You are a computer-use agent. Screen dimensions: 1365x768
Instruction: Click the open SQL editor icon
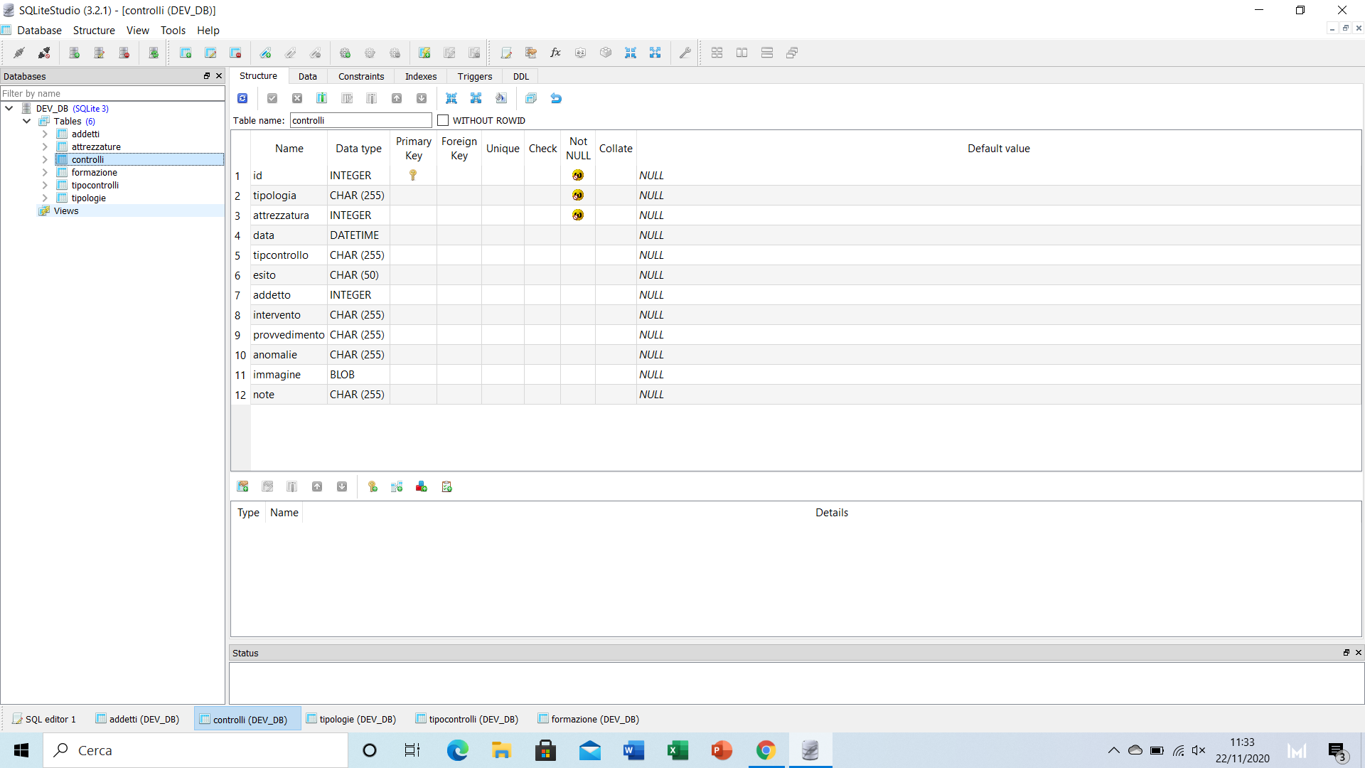(505, 53)
